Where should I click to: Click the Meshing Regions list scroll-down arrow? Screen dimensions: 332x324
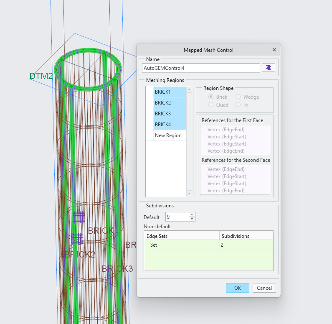190,194
